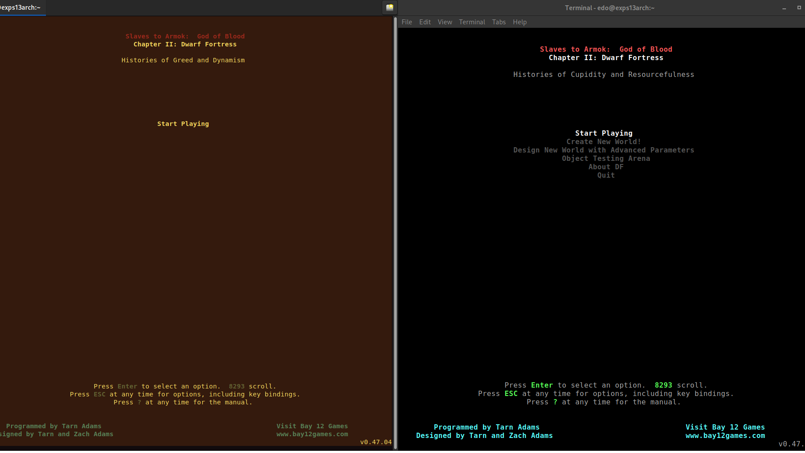
Task: Click the green ESC key hint
Action: [x=511, y=393]
